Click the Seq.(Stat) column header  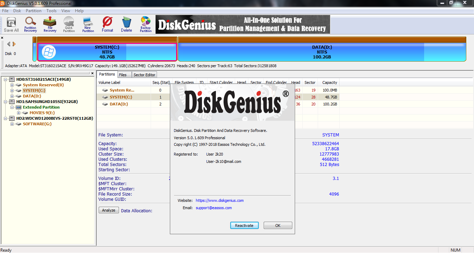click(x=161, y=82)
